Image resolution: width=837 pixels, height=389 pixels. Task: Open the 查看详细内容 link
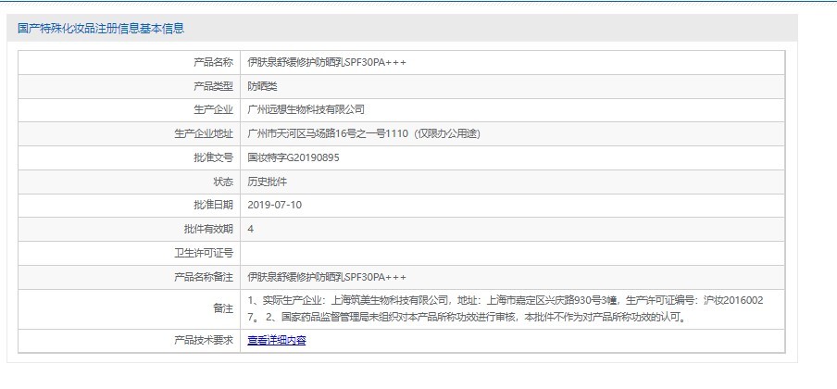[x=277, y=341]
